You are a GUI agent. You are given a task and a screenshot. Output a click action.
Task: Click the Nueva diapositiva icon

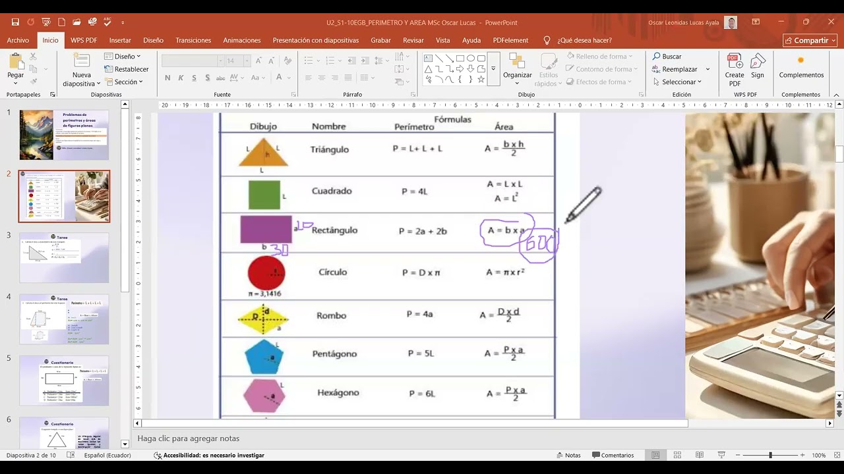(x=82, y=60)
